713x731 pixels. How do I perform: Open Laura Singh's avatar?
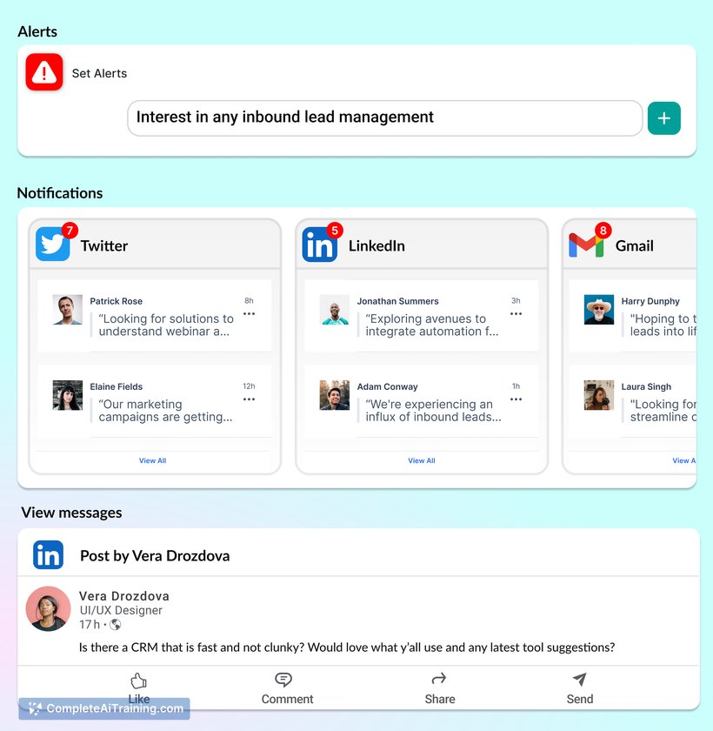tap(599, 395)
